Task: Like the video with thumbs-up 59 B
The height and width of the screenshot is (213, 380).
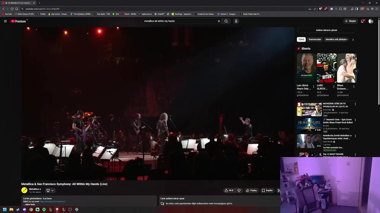Action: point(229,191)
